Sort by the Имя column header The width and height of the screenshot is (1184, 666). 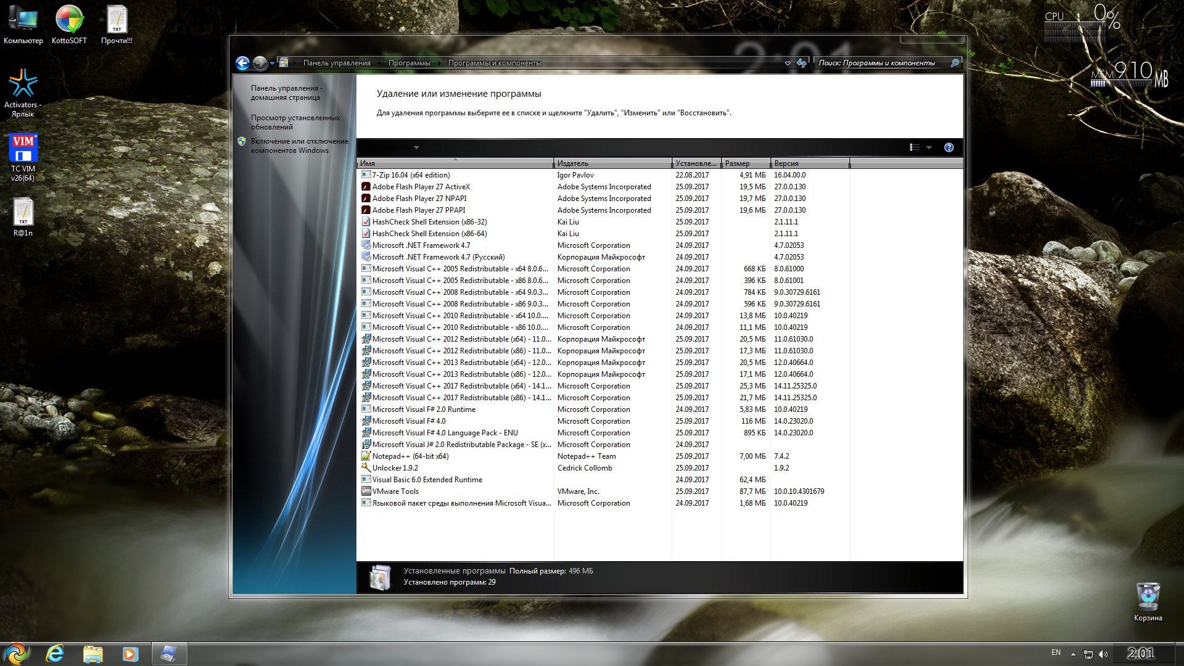tap(455, 163)
